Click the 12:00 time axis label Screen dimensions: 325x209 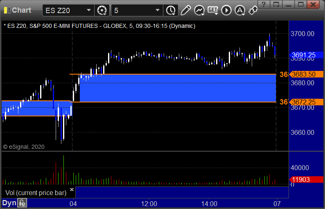pyautogui.click(x=149, y=204)
